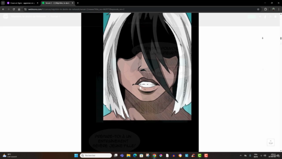Go forward in browser history
This screenshot has width=282, height=159.
[8, 9]
